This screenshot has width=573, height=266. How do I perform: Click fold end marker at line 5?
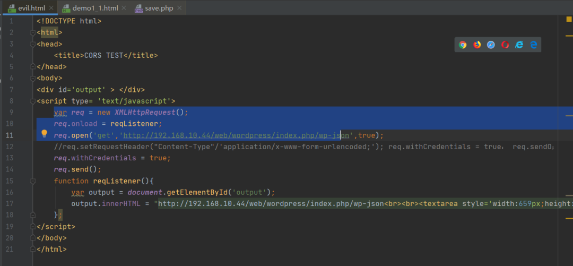(33, 67)
